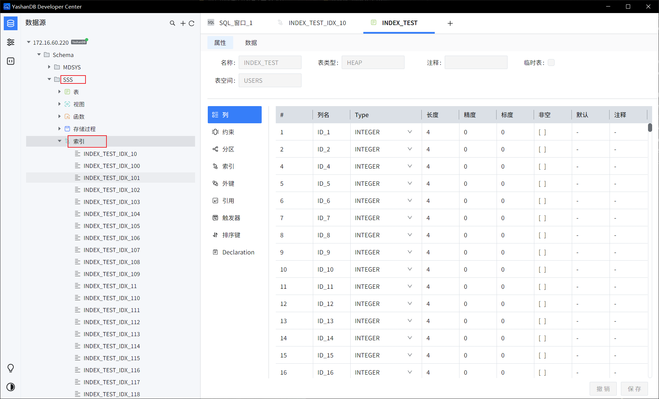Open new tab with the plus icon
The height and width of the screenshot is (399, 659).
[450, 23]
